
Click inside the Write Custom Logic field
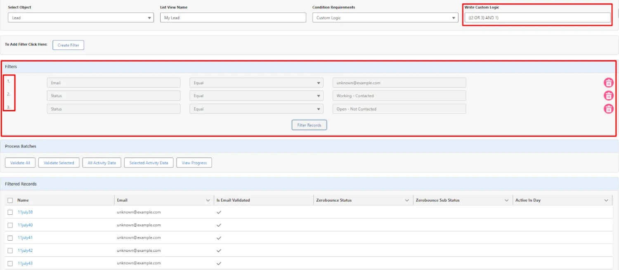(x=536, y=17)
